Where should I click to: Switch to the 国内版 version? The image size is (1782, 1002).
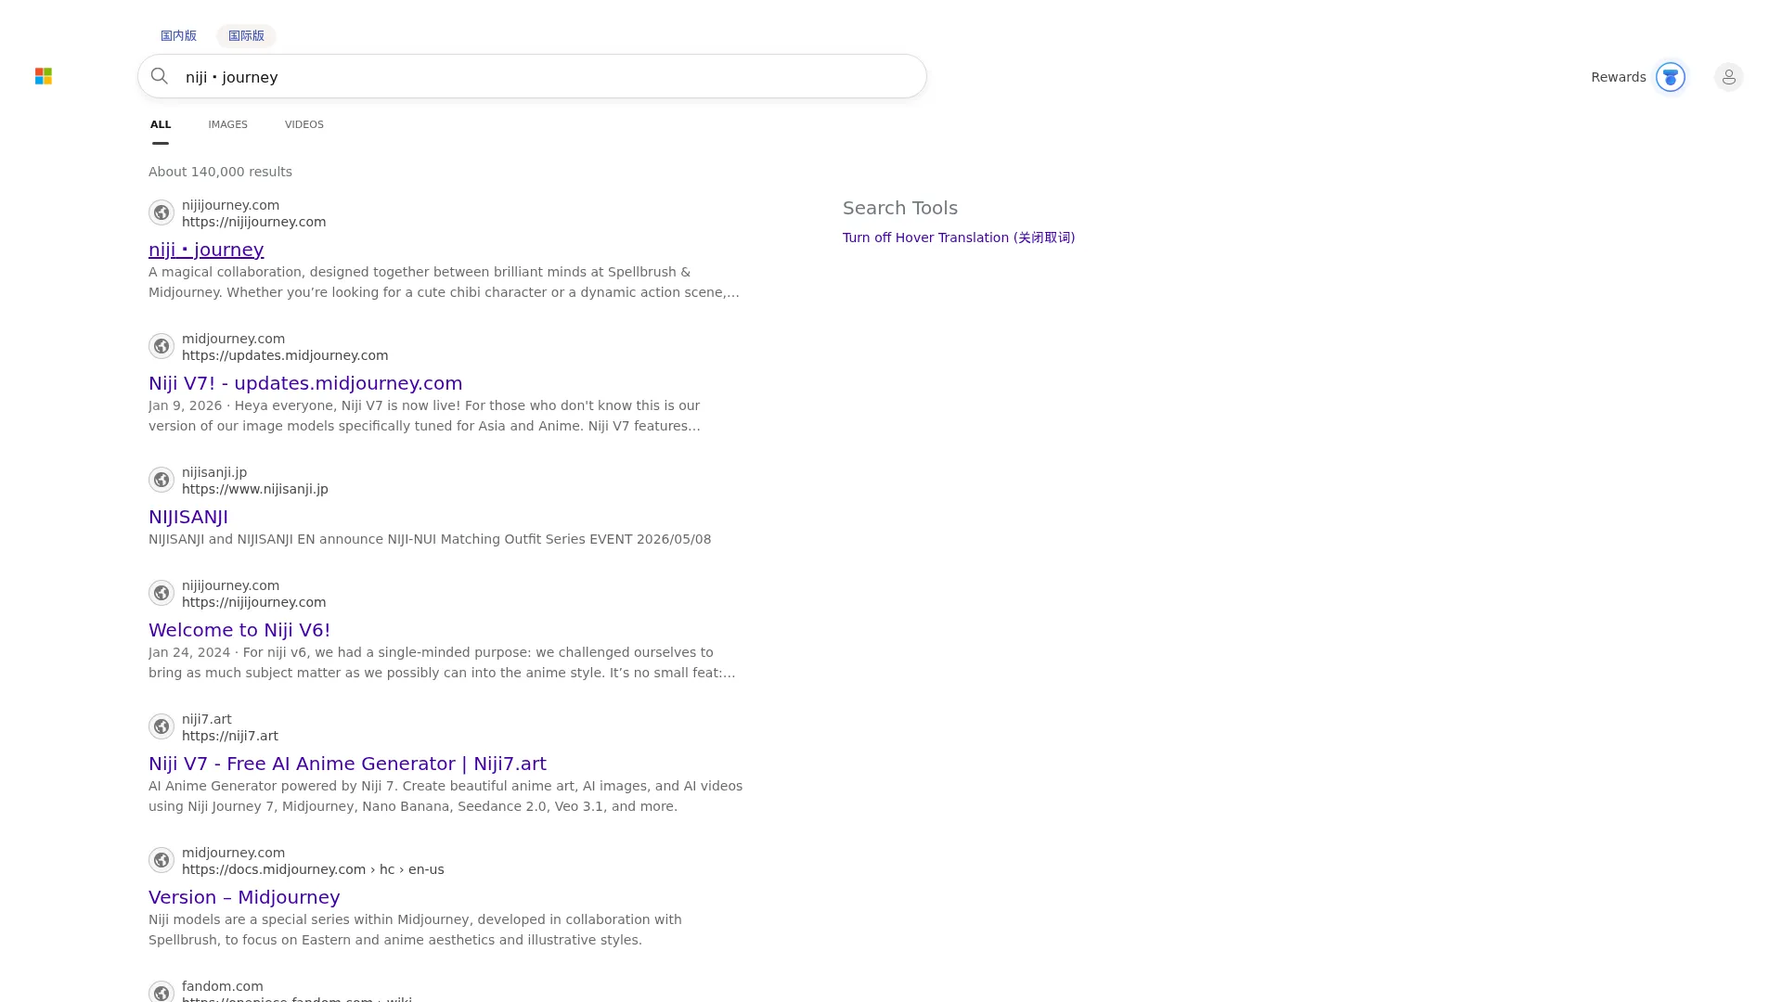coord(178,35)
